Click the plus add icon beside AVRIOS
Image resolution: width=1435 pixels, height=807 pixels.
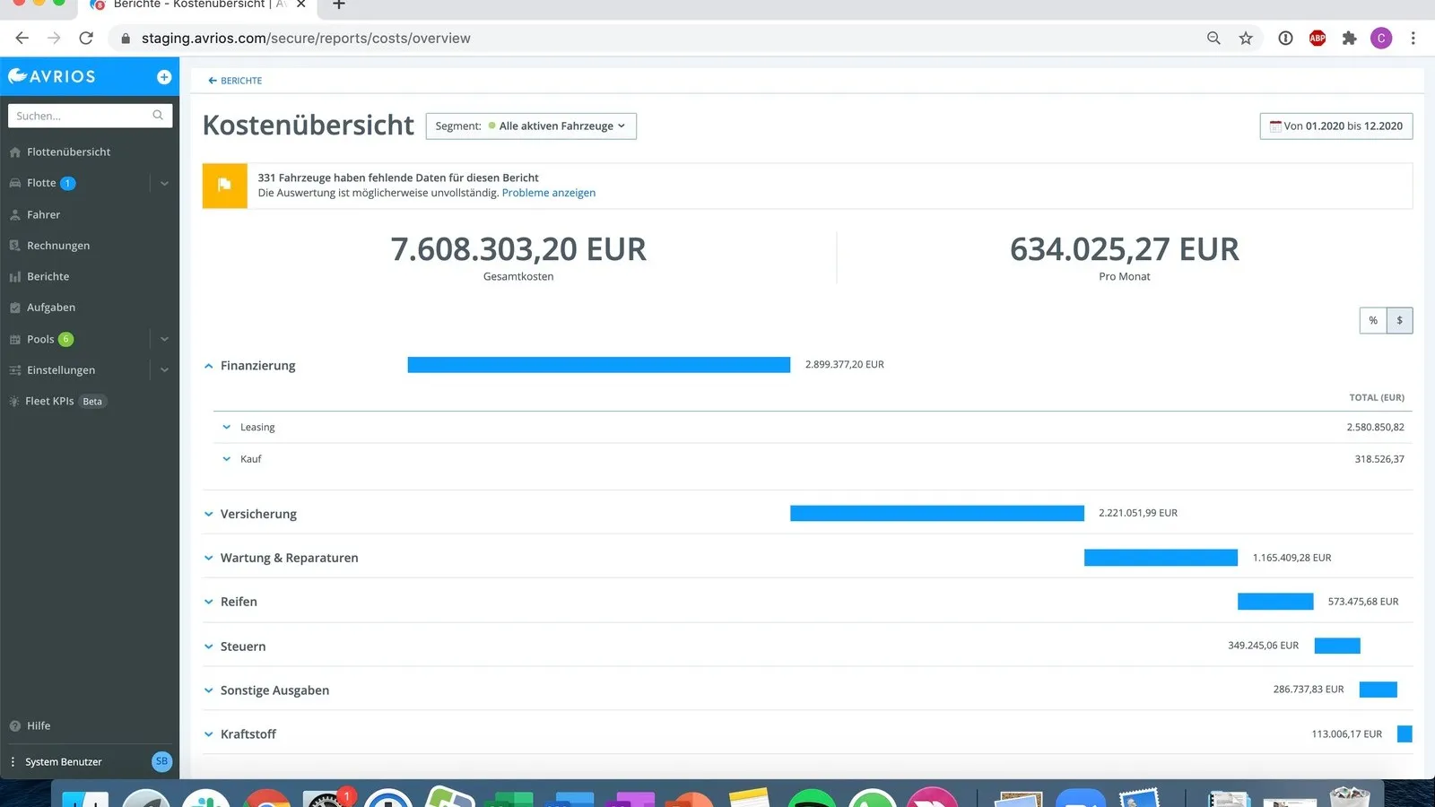(164, 77)
